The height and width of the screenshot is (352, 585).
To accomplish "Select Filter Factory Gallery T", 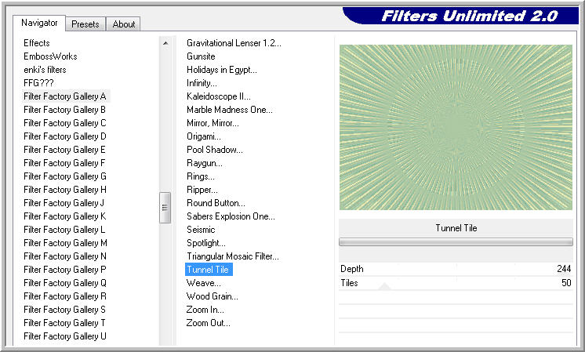I will [x=64, y=323].
